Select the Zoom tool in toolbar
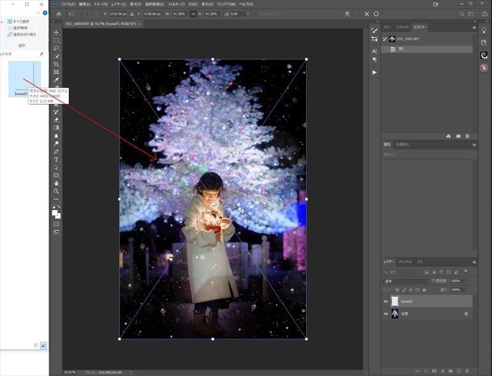The width and height of the screenshot is (492, 376). [56, 191]
